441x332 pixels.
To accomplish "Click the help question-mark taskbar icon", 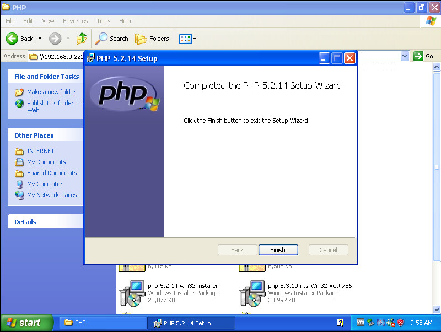I will pyautogui.click(x=340, y=323).
